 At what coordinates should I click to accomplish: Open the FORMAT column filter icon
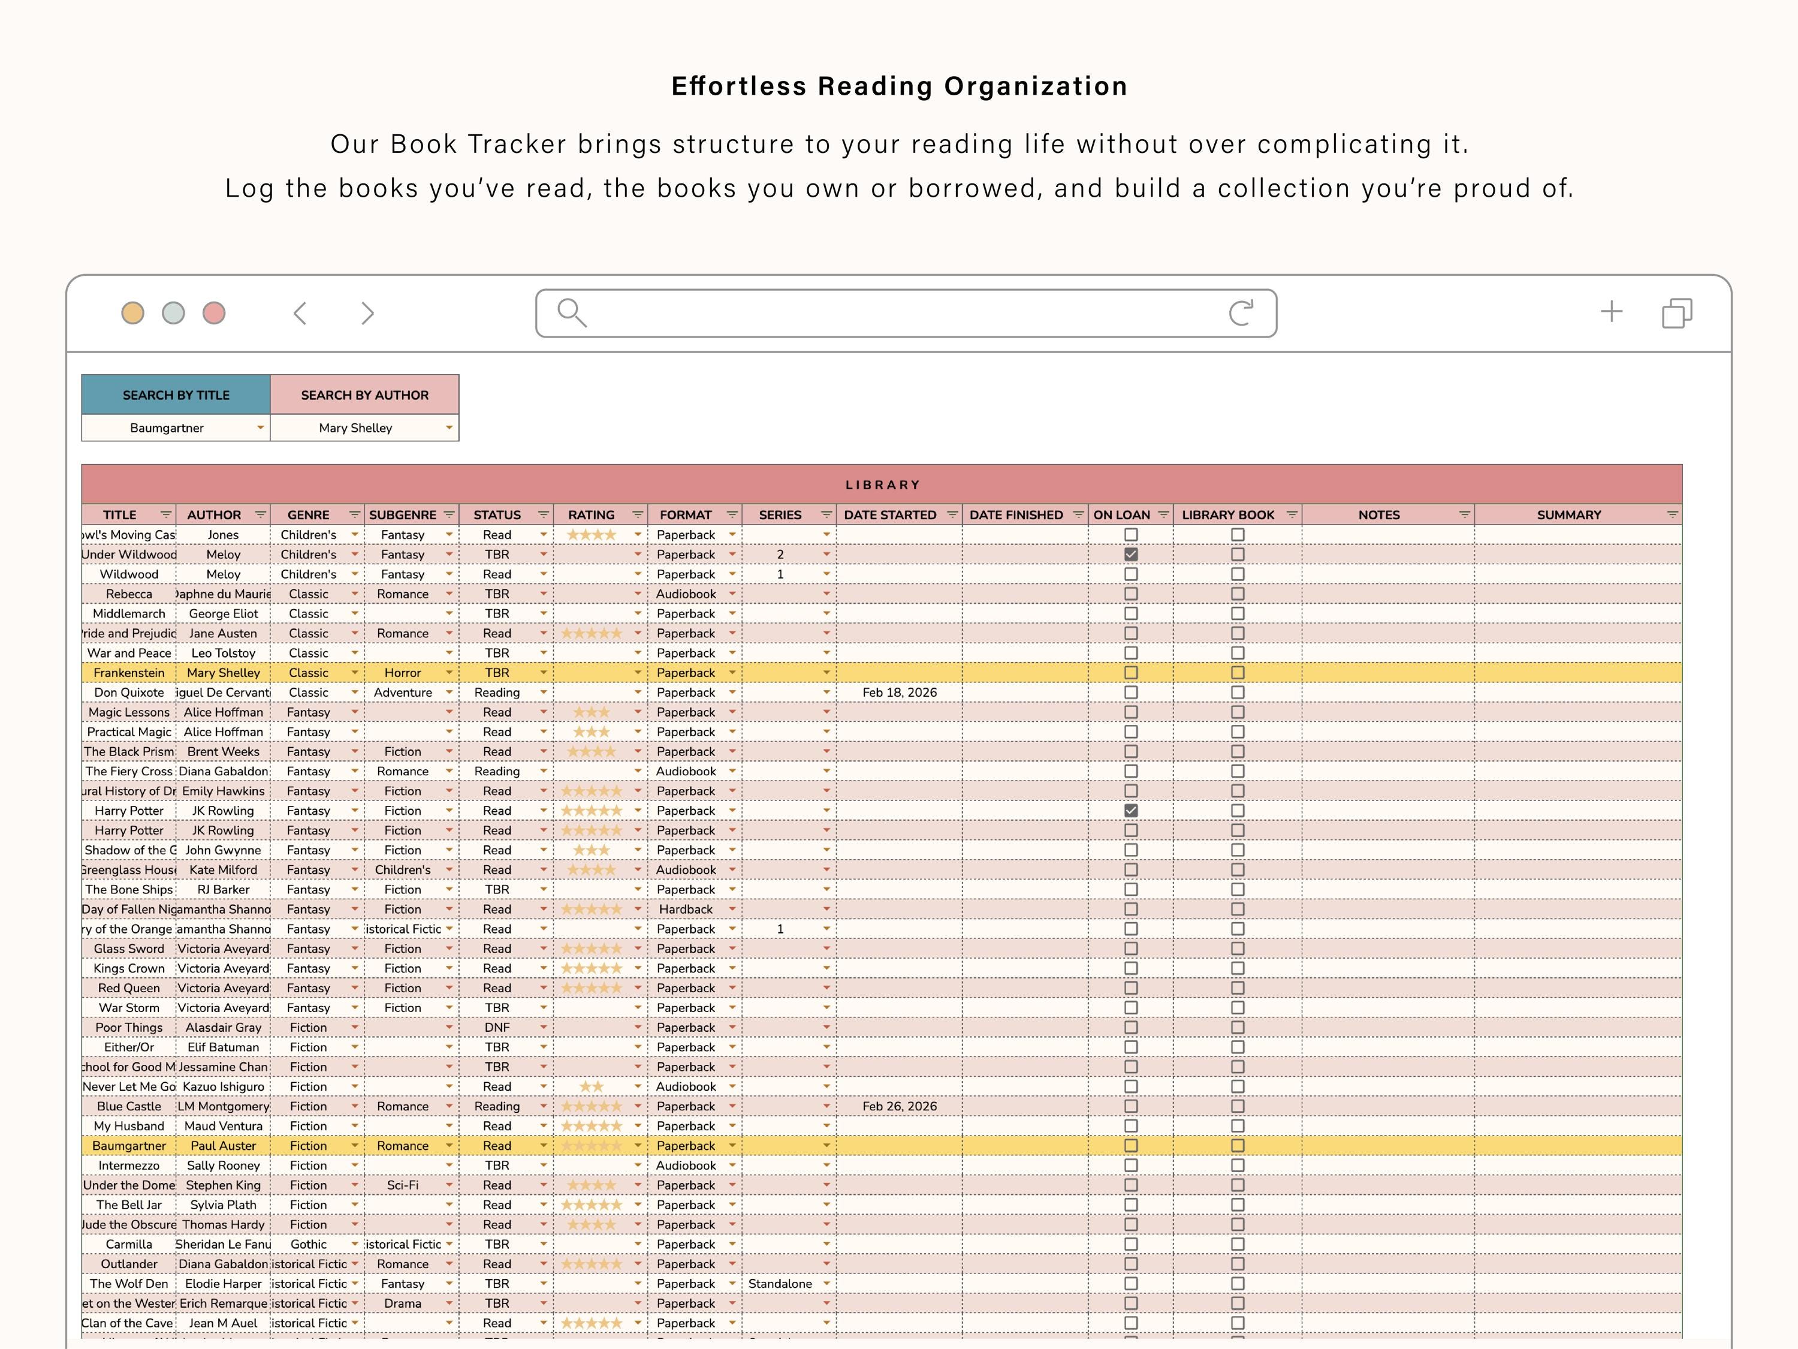[x=732, y=514]
